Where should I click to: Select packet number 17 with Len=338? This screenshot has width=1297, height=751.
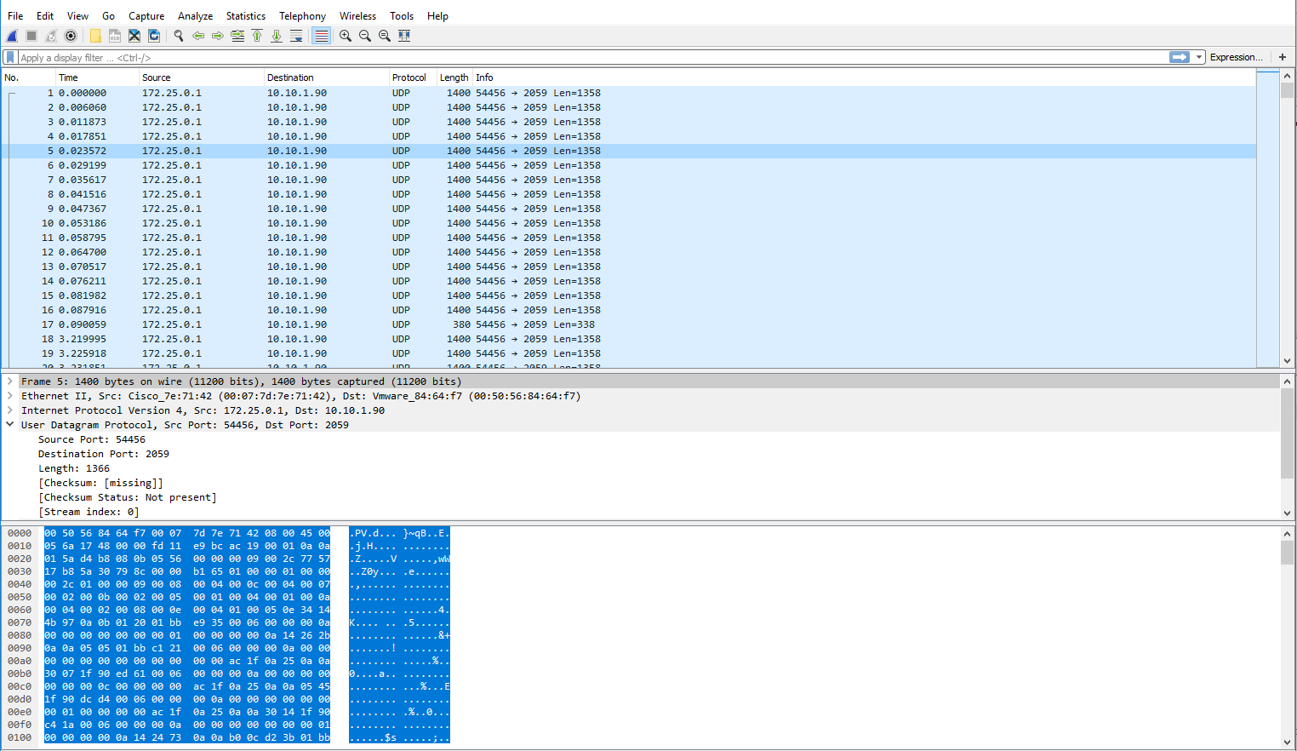(x=628, y=324)
